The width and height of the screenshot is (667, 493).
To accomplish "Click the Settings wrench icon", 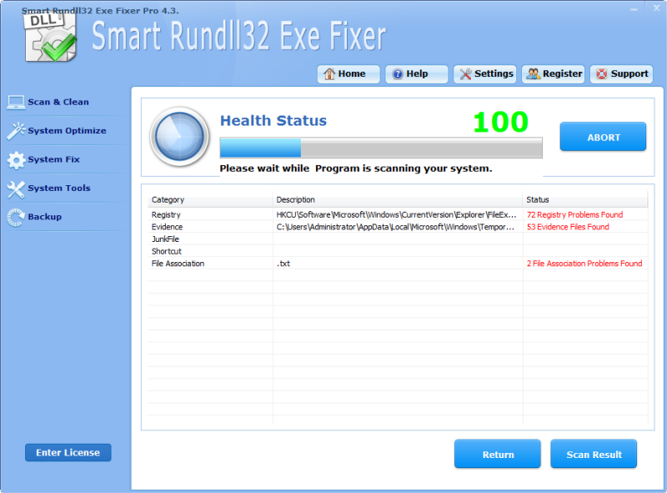I will pos(465,74).
